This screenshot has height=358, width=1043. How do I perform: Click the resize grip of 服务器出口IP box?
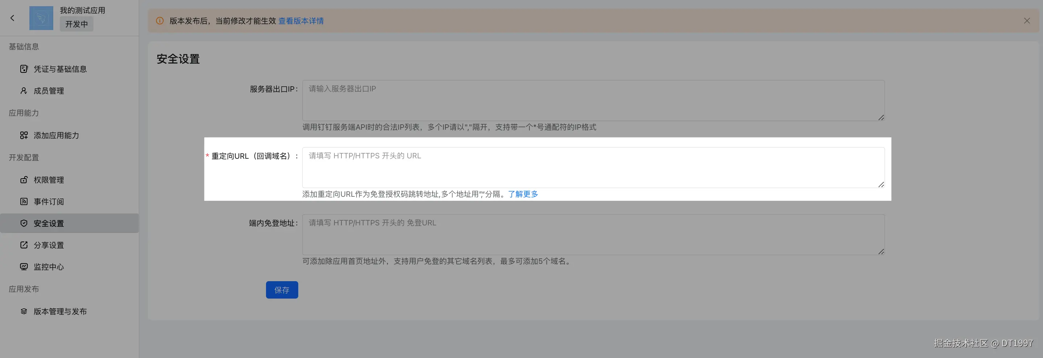click(x=881, y=117)
